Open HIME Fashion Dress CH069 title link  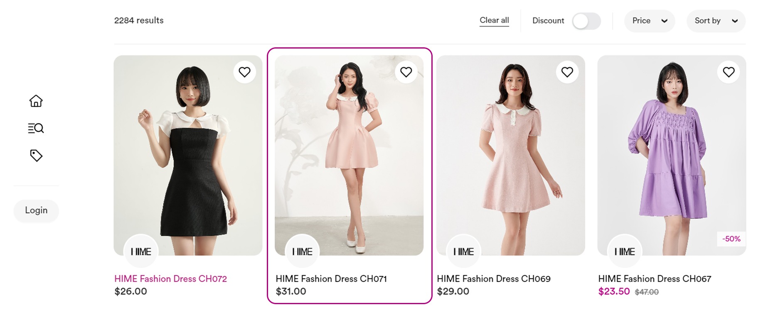[494, 279]
